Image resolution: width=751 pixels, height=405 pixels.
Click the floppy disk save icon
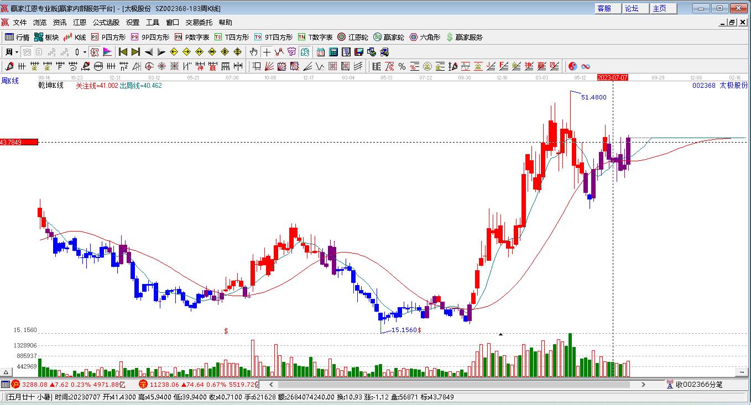click(x=358, y=52)
